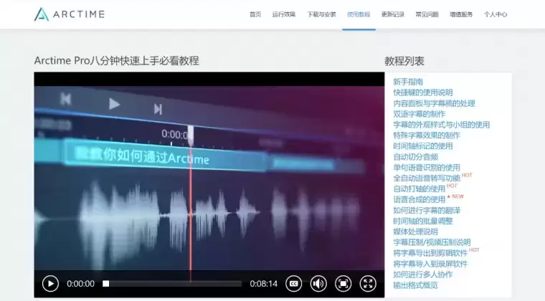
Task: Open 个人中心 page
Action: (496, 14)
